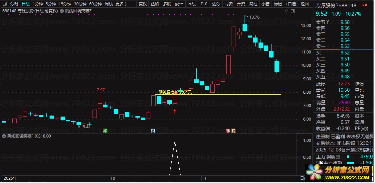Click the red R tag beside stock code
Screen dimensions: 375x183
click(366, 5)
